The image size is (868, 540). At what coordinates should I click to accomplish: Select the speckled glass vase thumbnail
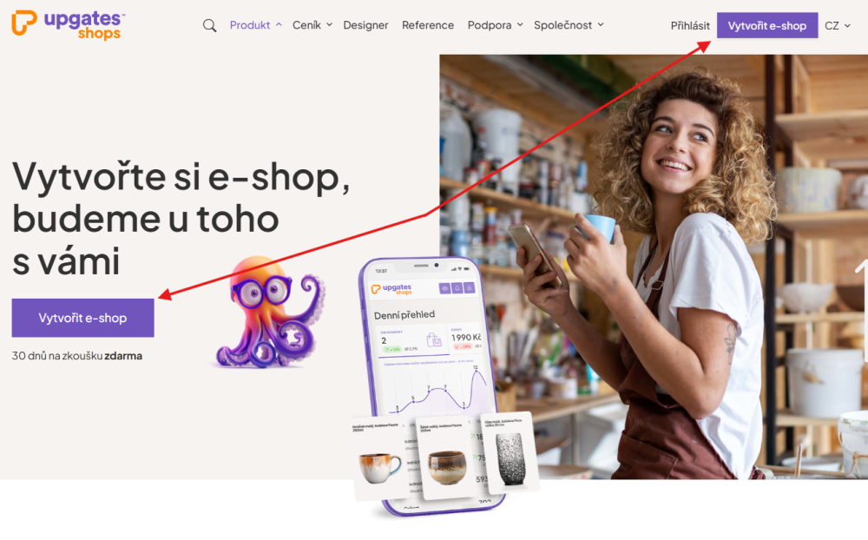coord(509,452)
